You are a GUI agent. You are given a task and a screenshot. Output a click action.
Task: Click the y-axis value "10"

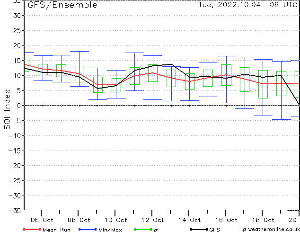point(17,76)
